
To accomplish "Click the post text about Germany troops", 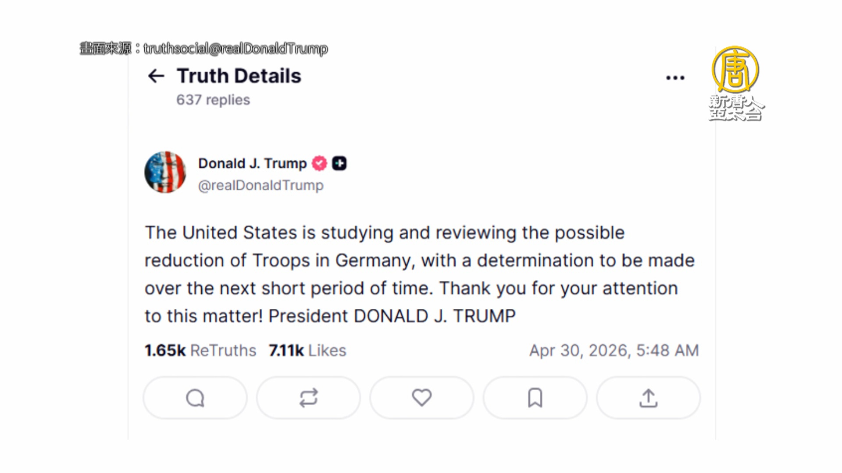I will [x=419, y=274].
